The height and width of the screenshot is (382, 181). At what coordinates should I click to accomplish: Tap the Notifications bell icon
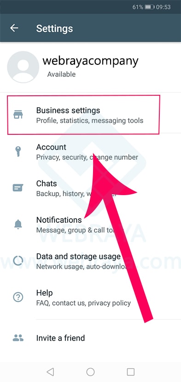click(18, 225)
